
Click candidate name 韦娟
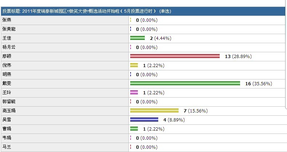[7, 137]
